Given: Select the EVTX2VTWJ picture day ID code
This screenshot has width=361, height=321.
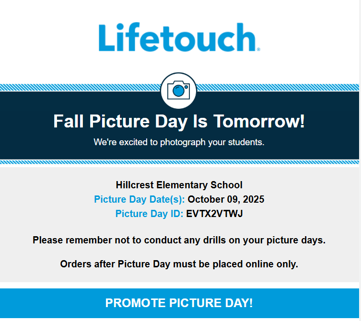Looking at the screenshot, I should tap(215, 214).
